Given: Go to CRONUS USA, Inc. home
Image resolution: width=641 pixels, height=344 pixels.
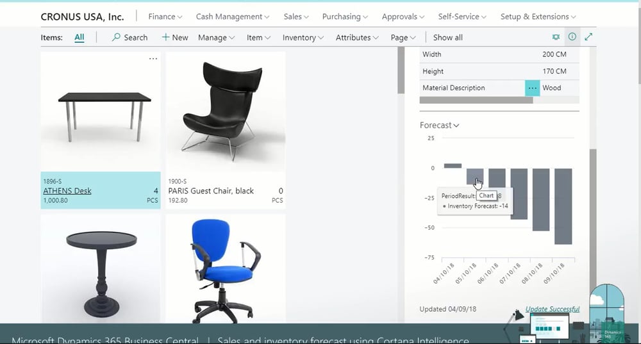Looking at the screenshot, I should point(82,17).
